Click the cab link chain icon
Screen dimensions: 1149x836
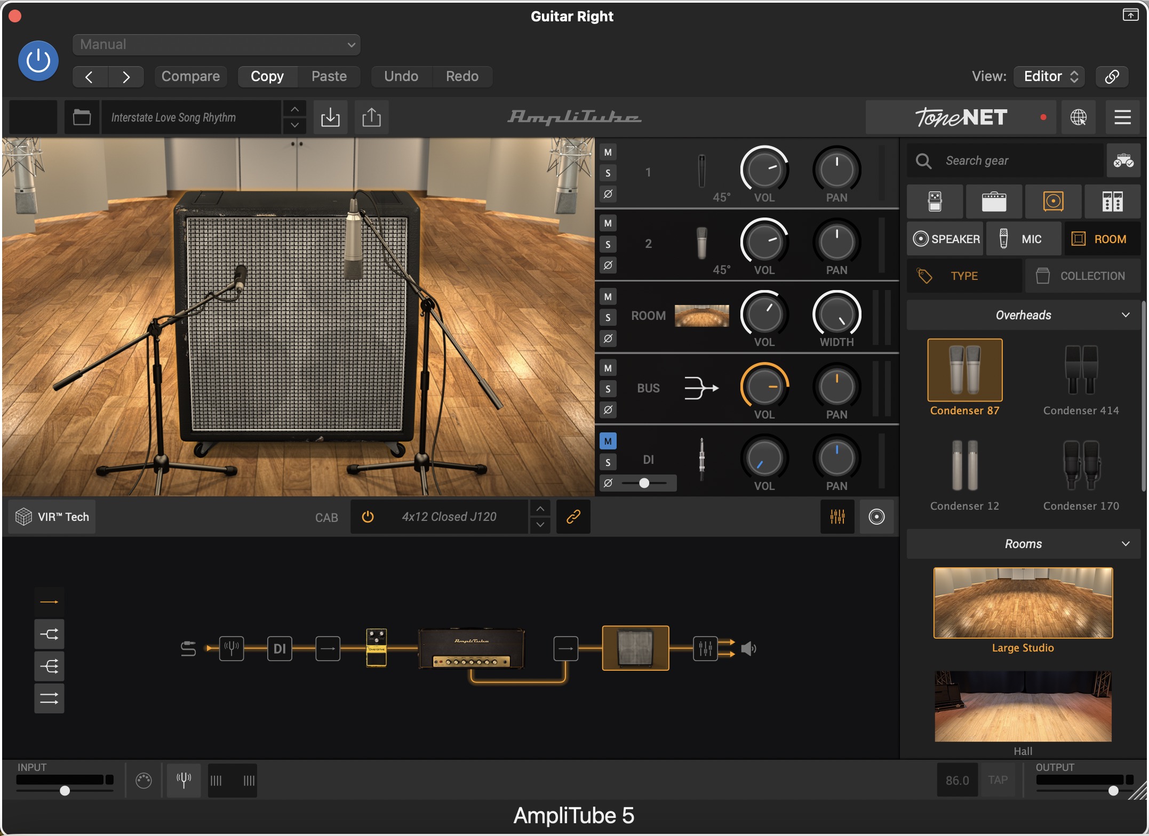(573, 517)
